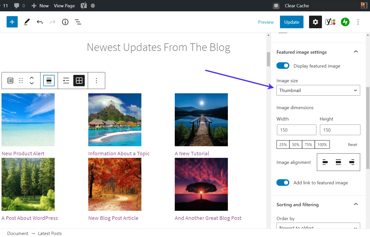
Task: Open the New menu in admin bar
Action: pos(40,6)
